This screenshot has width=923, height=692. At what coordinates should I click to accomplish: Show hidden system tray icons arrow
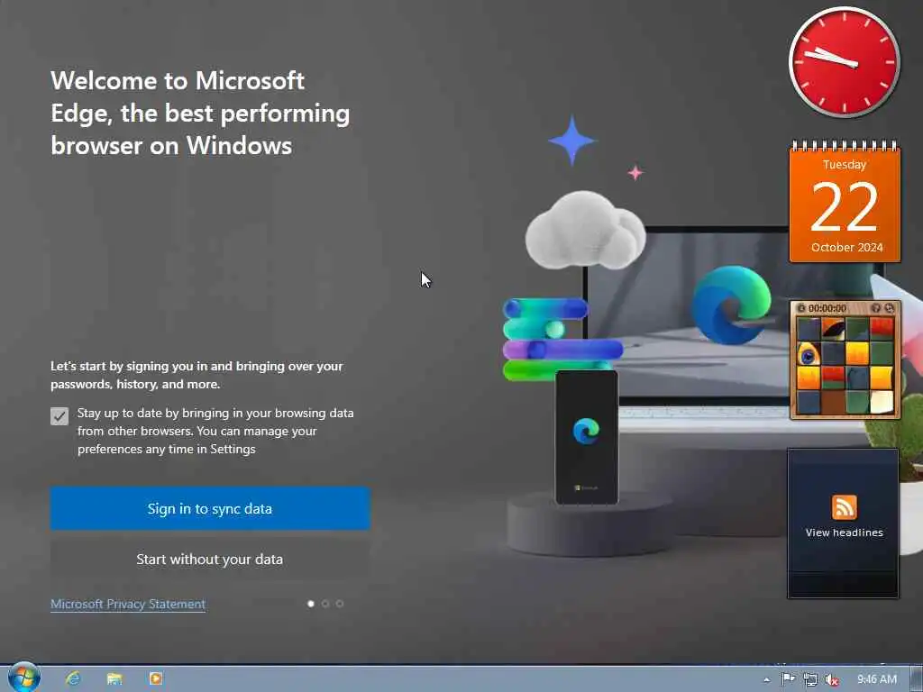(766, 679)
